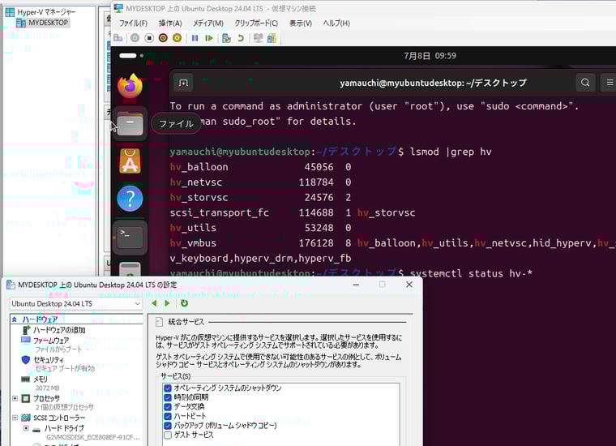Expand the プロセッサ tree node

coord(15,398)
